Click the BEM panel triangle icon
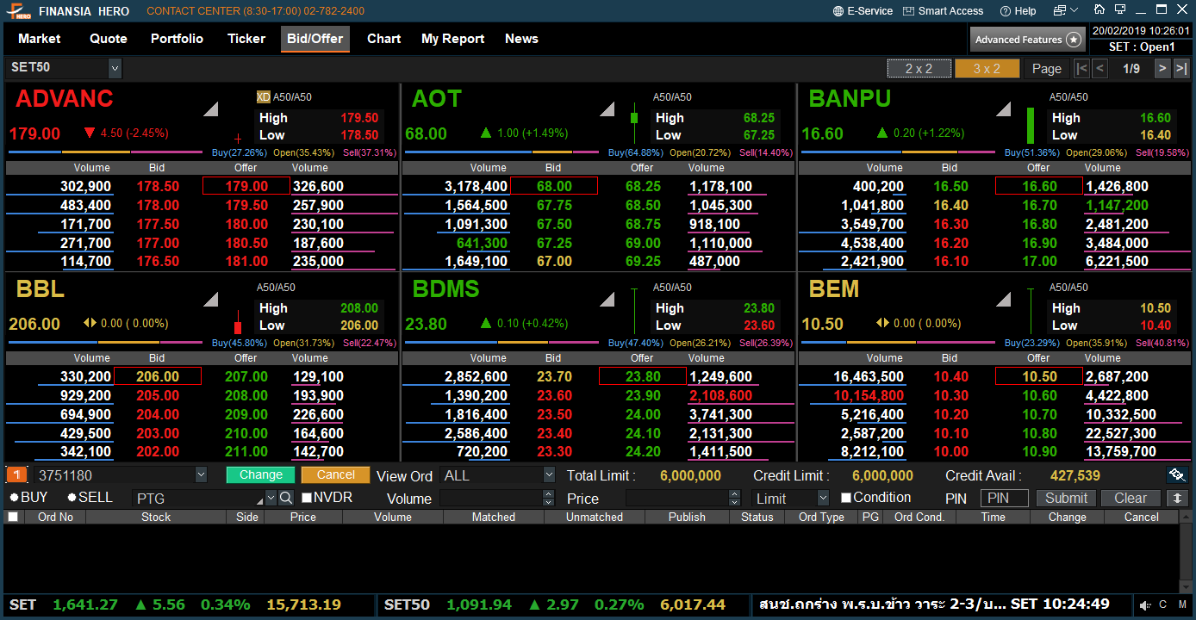 (x=1004, y=299)
